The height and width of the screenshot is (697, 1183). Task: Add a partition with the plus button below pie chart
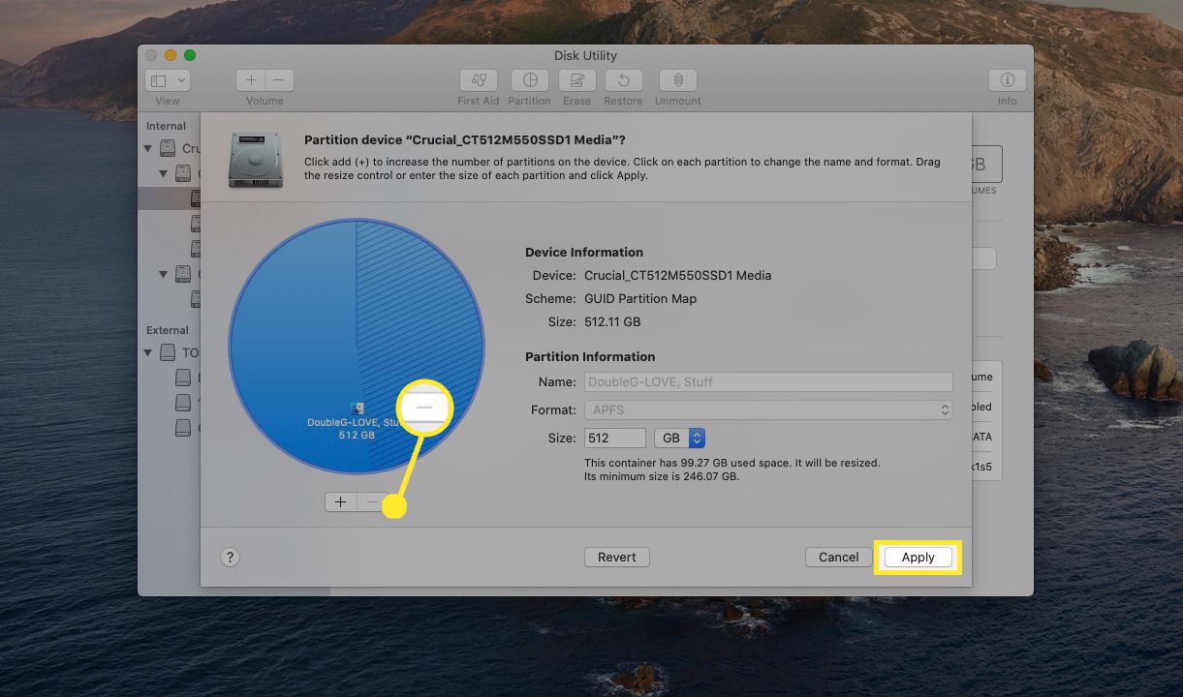coord(341,502)
